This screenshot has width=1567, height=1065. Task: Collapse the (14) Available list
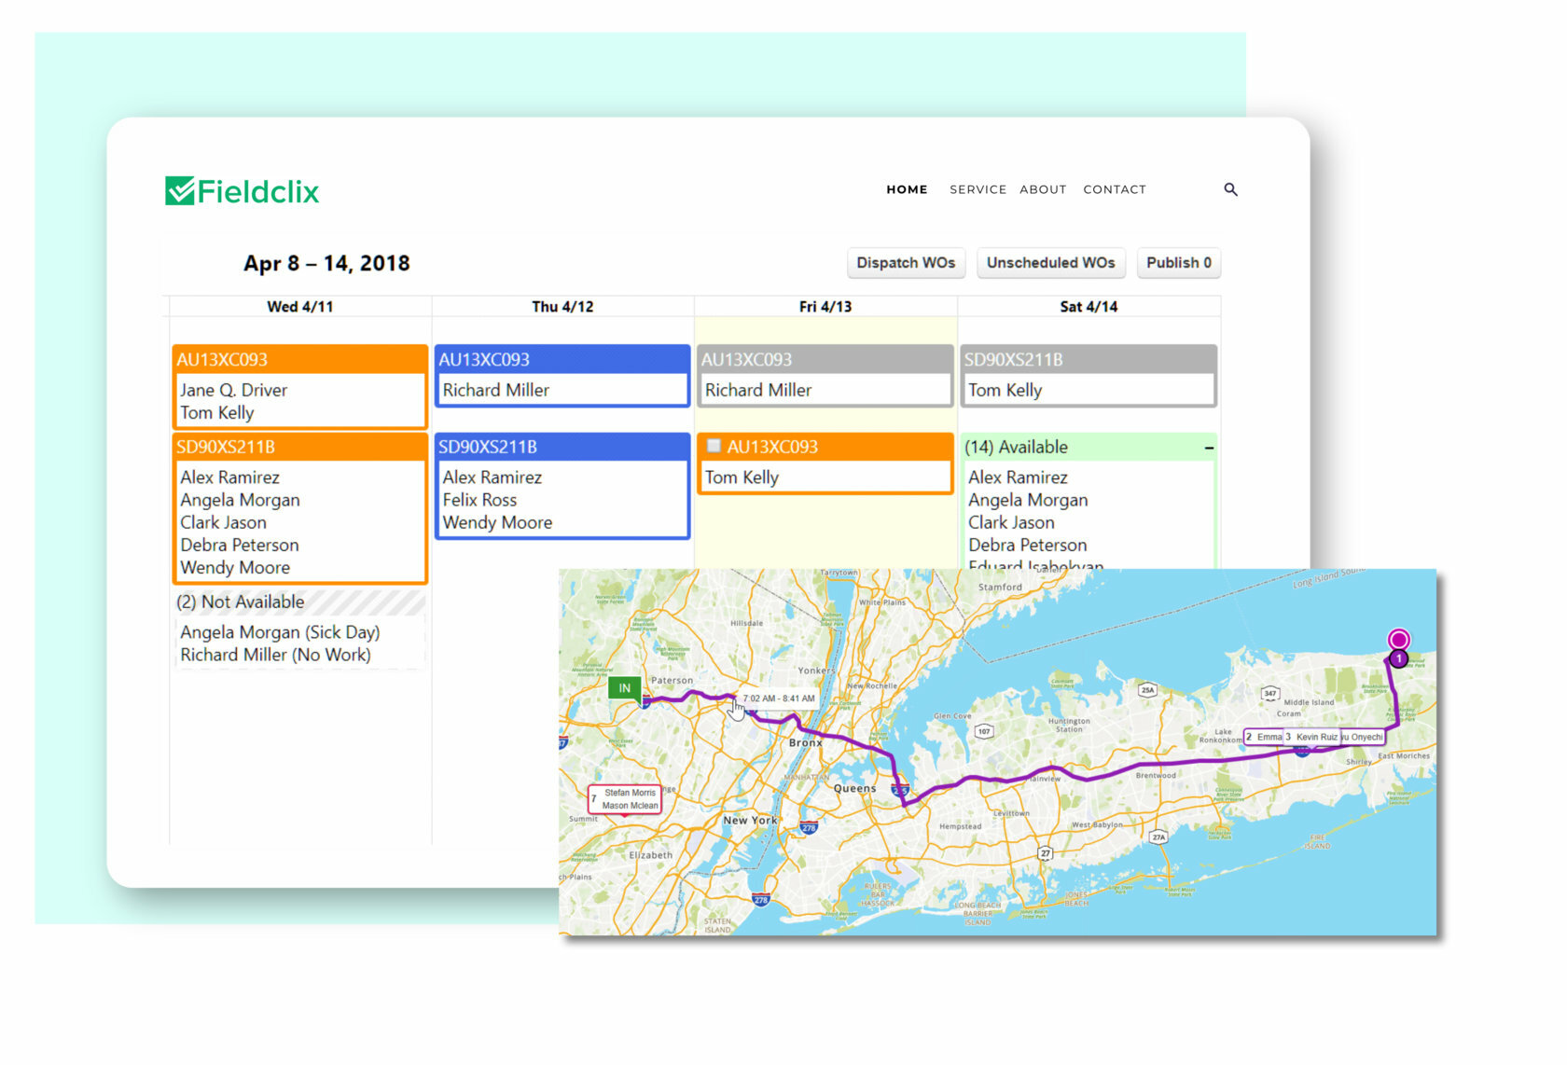coord(1208,448)
